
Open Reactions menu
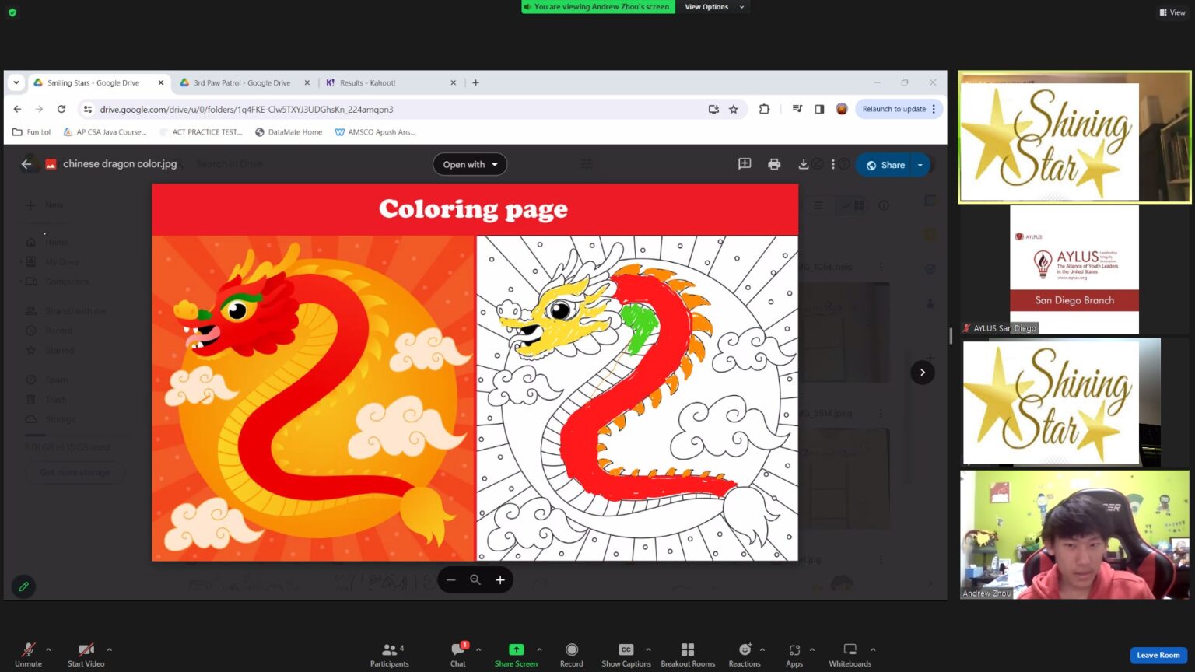click(745, 654)
